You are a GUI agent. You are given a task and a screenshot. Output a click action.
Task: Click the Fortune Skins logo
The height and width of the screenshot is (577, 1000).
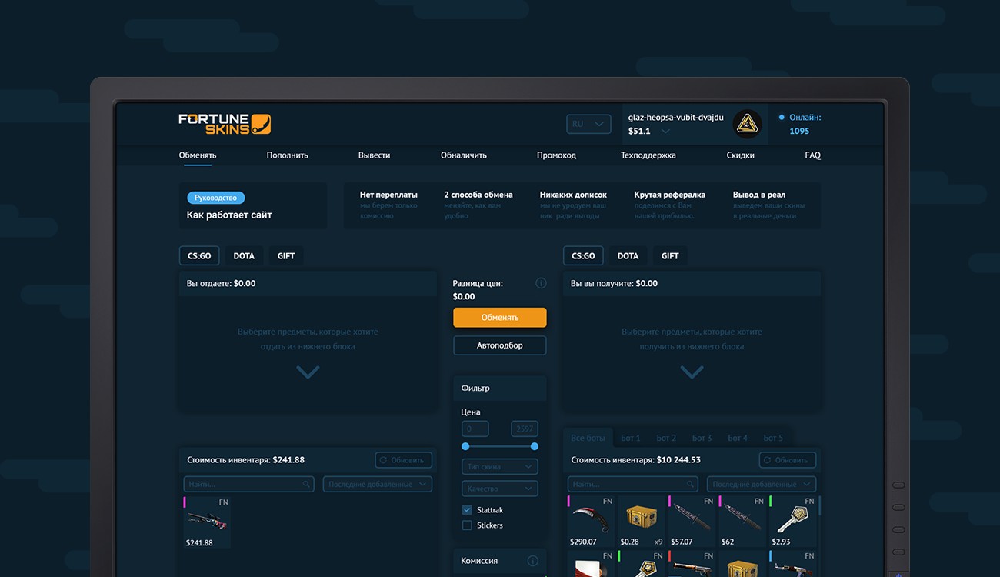[225, 124]
